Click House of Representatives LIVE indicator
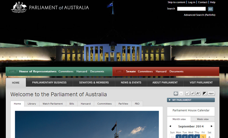Viewport: 228px width, 138px height. click(x=12, y=71)
